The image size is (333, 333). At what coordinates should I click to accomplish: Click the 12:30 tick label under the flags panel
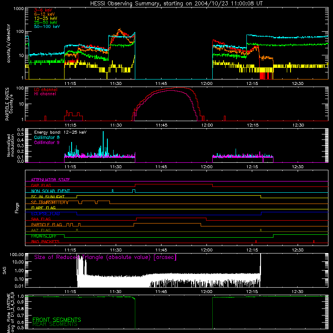click(298, 250)
